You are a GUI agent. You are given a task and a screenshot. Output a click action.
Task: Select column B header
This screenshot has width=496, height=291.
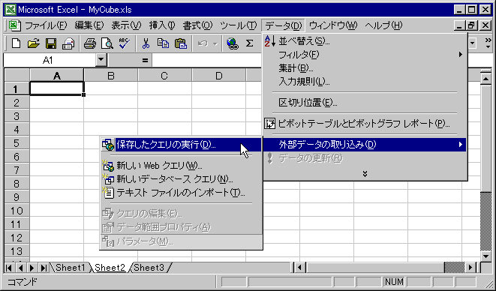[111, 76]
